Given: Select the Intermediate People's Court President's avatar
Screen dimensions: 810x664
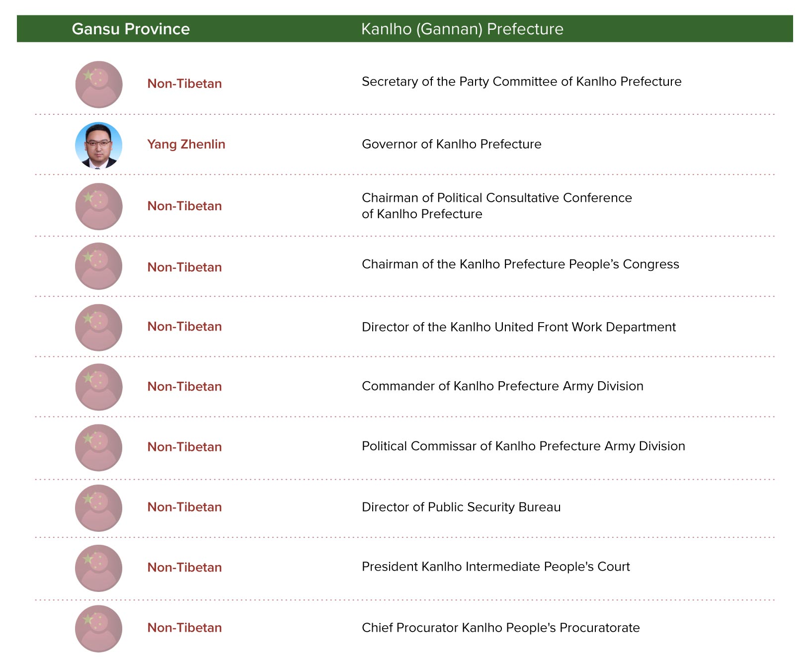Looking at the screenshot, I should [99, 568].
